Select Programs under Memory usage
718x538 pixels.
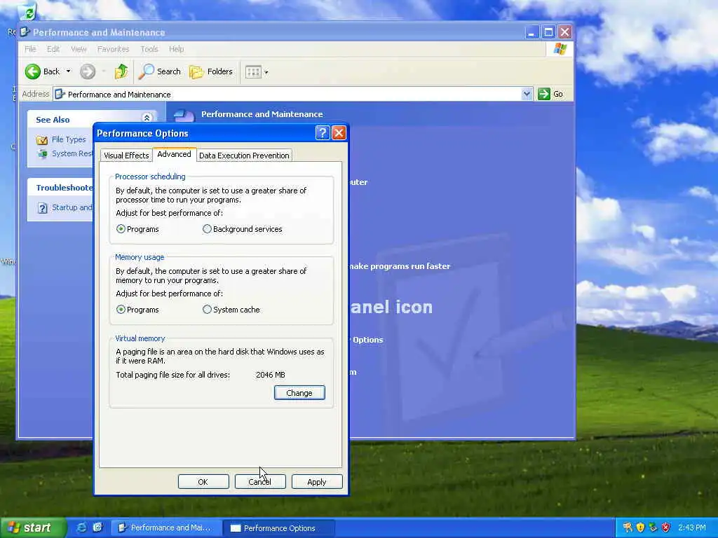(x=121, y=310)
